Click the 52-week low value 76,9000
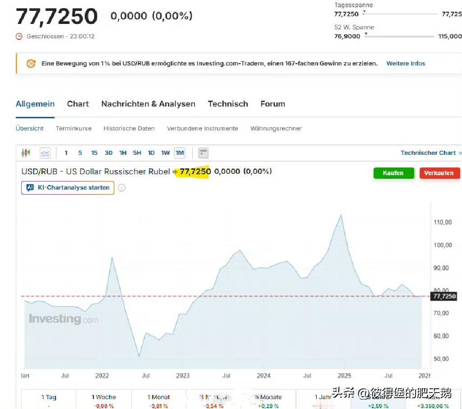Image resolution: width=462 pixels, height=409 pixels. (x=347, y=36)
